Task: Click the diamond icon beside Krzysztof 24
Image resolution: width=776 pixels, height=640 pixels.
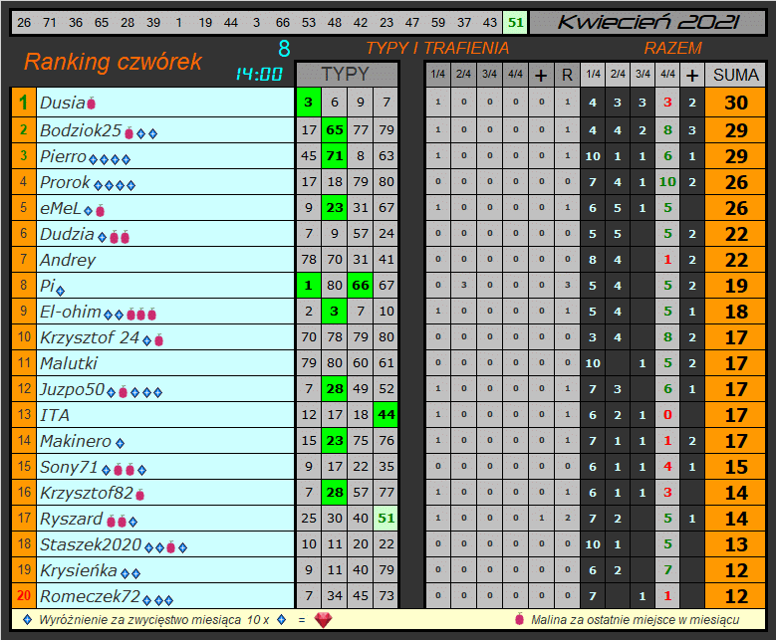Action: [147, 340]
